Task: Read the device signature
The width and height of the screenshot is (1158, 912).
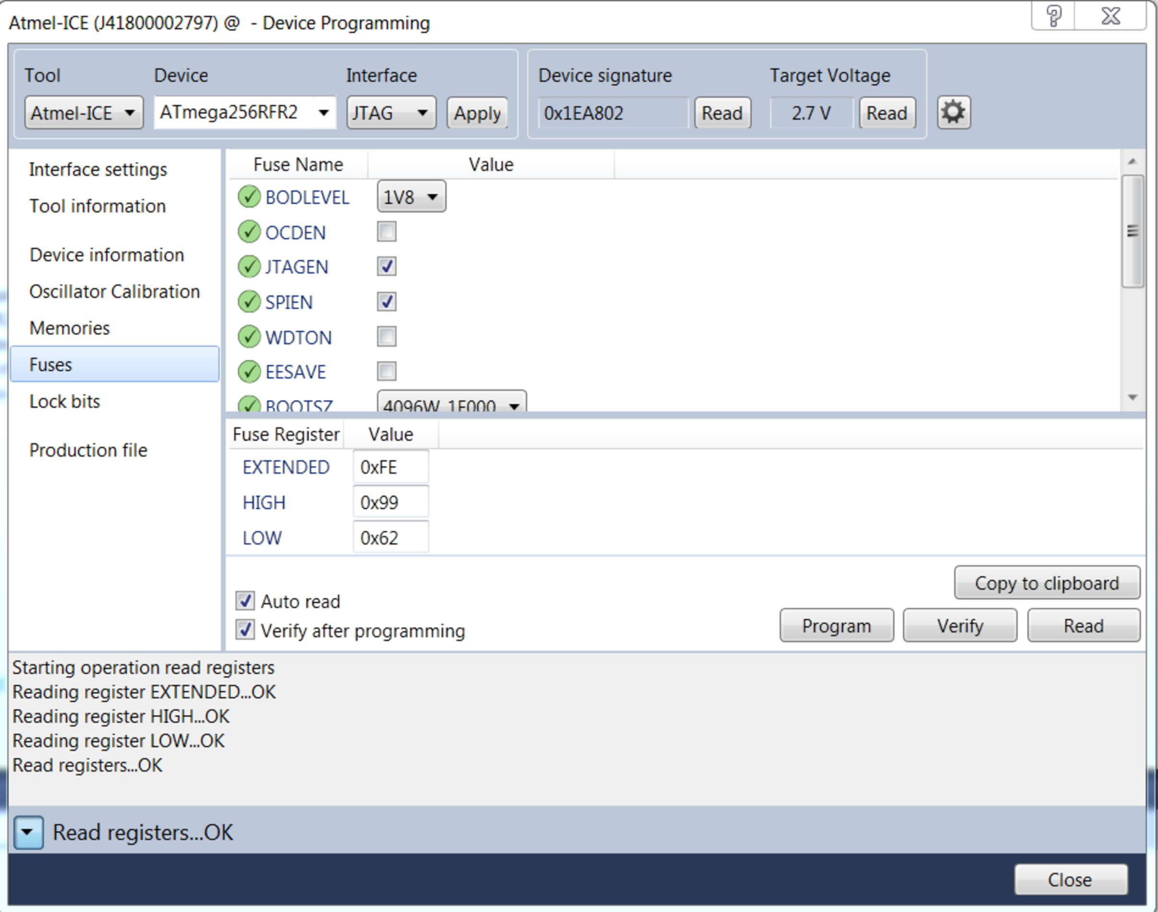Action: 722,113
